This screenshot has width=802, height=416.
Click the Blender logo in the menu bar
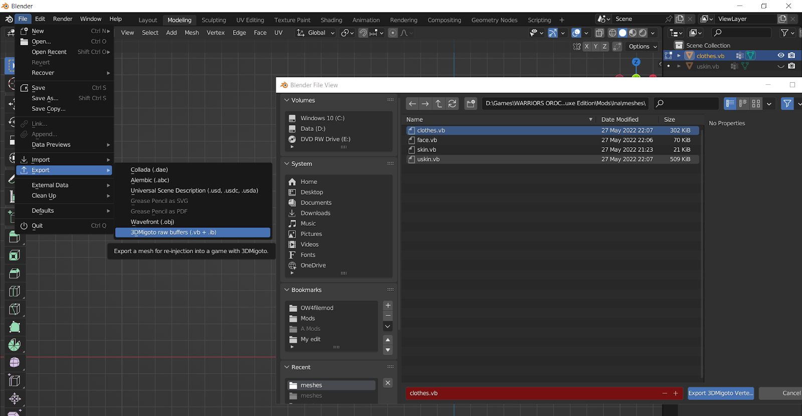(9, 19)
